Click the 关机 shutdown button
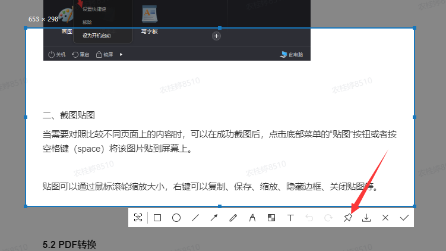The width and height of the screenshot is (446, 251). point(57,54)
